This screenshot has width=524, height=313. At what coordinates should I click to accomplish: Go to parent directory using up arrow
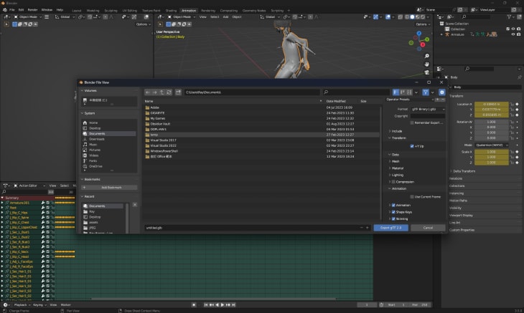click(x=162, y=92)
